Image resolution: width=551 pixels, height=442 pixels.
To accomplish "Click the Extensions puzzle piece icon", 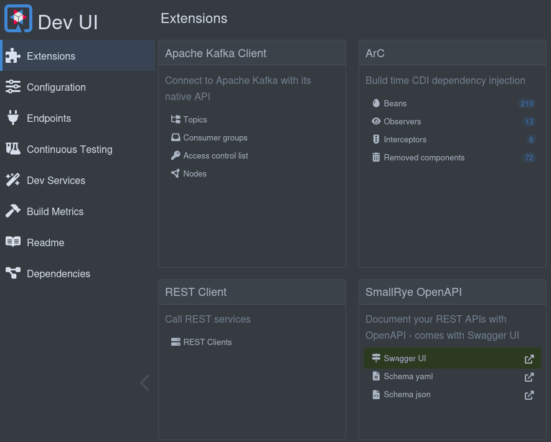I will point(12,56).
